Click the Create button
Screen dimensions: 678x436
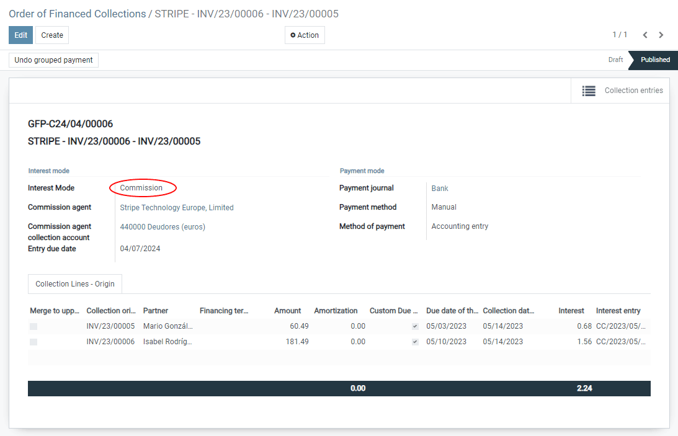(52, 35)
